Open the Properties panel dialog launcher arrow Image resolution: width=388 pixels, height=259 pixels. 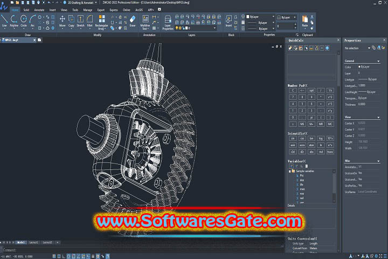297,35
